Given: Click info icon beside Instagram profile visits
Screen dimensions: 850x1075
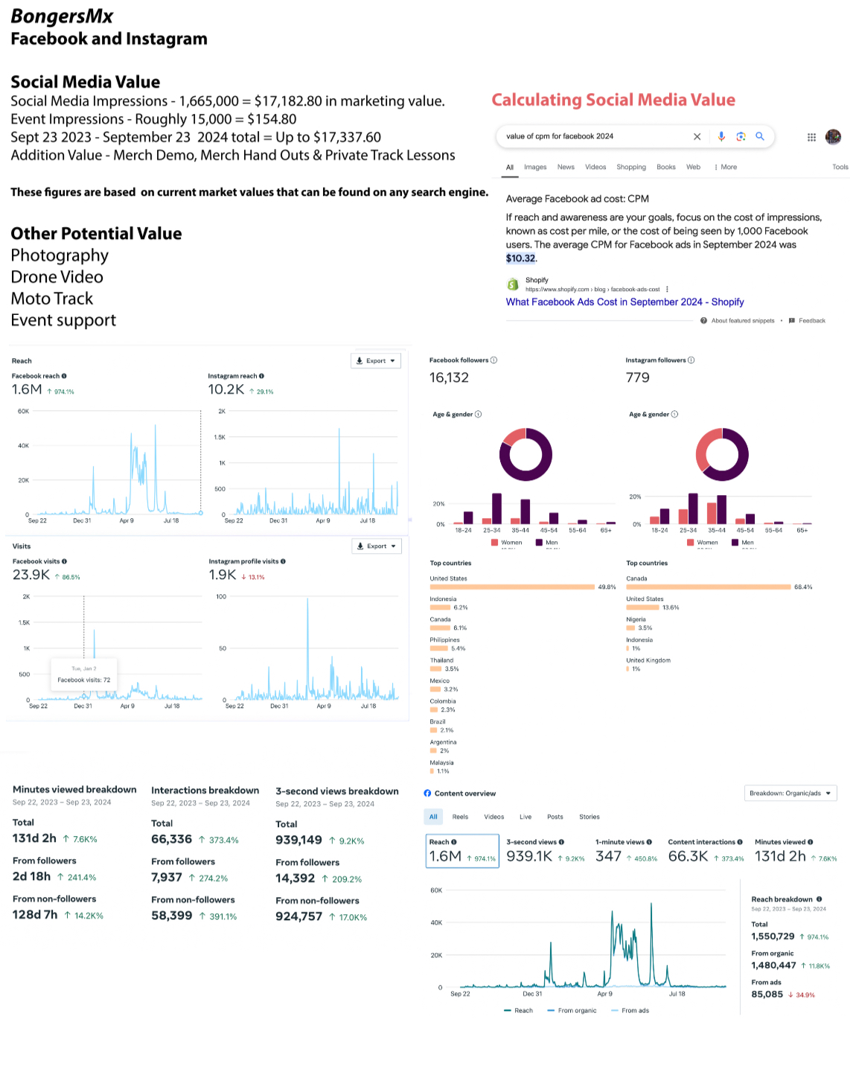Looking at the screenshot, I should point(283,561).
